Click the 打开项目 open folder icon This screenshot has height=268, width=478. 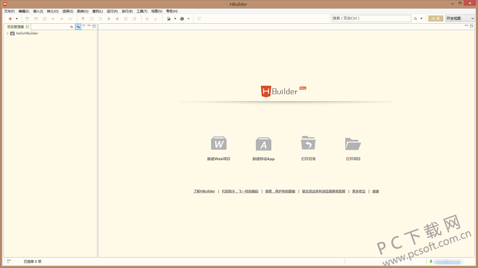[x=353, y=143]
